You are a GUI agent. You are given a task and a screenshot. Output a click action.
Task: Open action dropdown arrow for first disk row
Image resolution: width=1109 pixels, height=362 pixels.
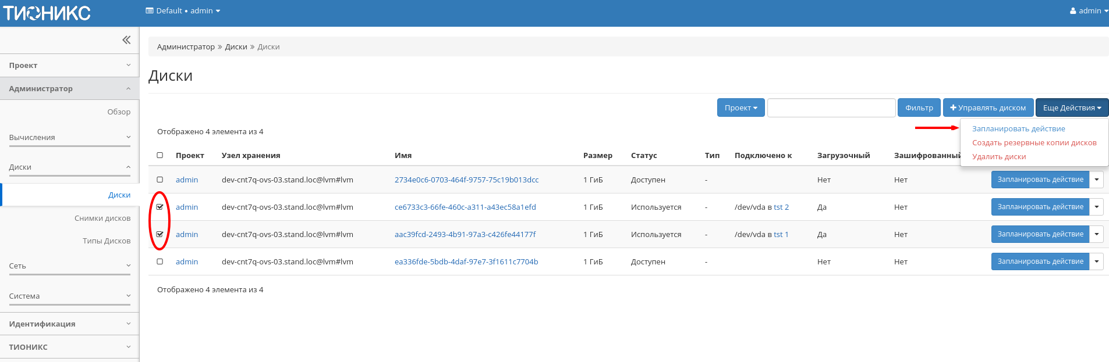point(1096,180)
